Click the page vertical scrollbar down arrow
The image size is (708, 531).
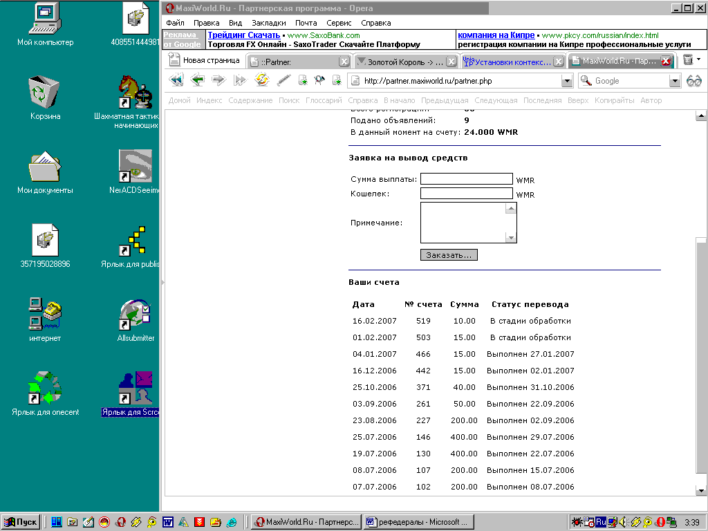(x=701, y=490)
